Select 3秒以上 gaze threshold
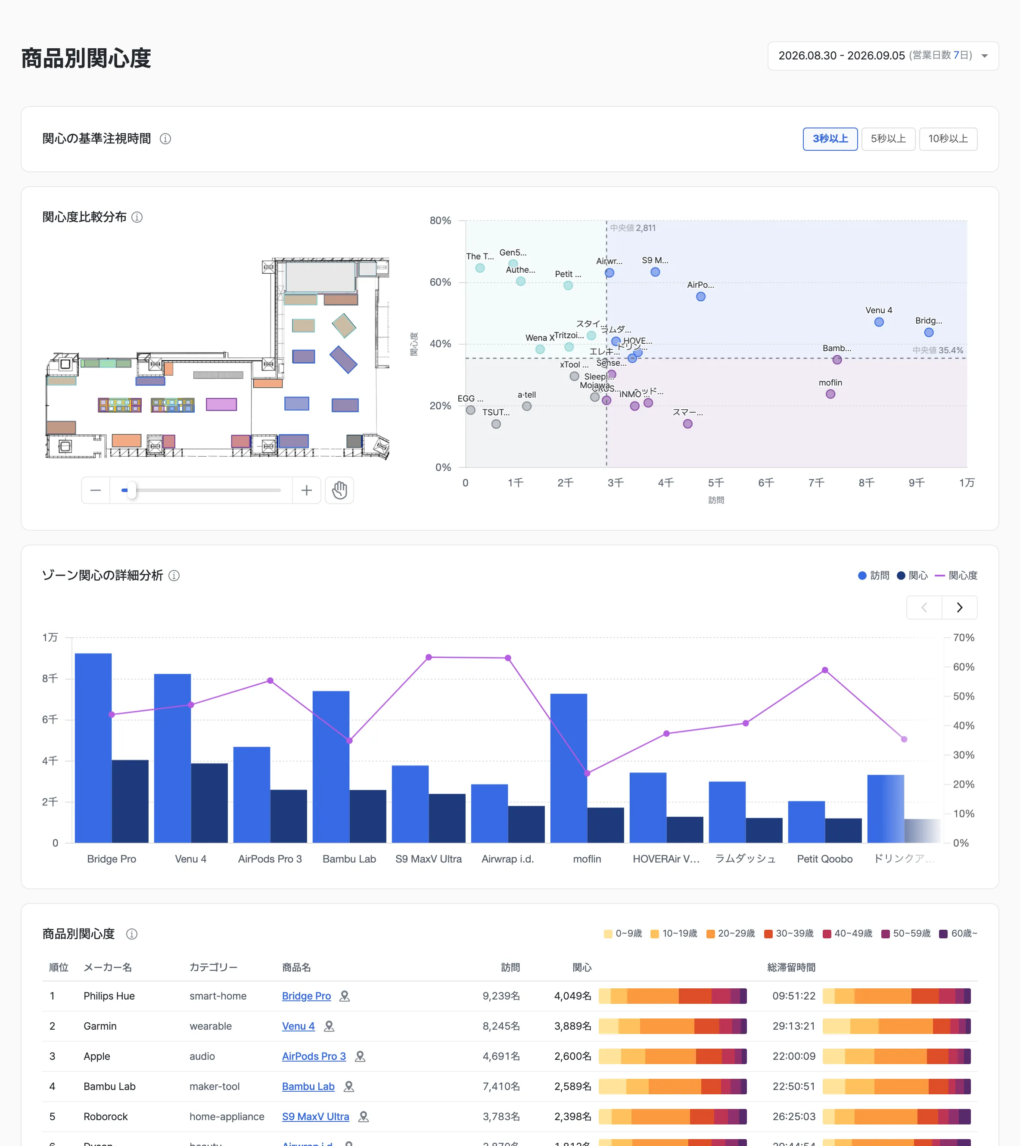Image resolution: width=1020 pixels, height=1146 pixels. pos(830,139)
